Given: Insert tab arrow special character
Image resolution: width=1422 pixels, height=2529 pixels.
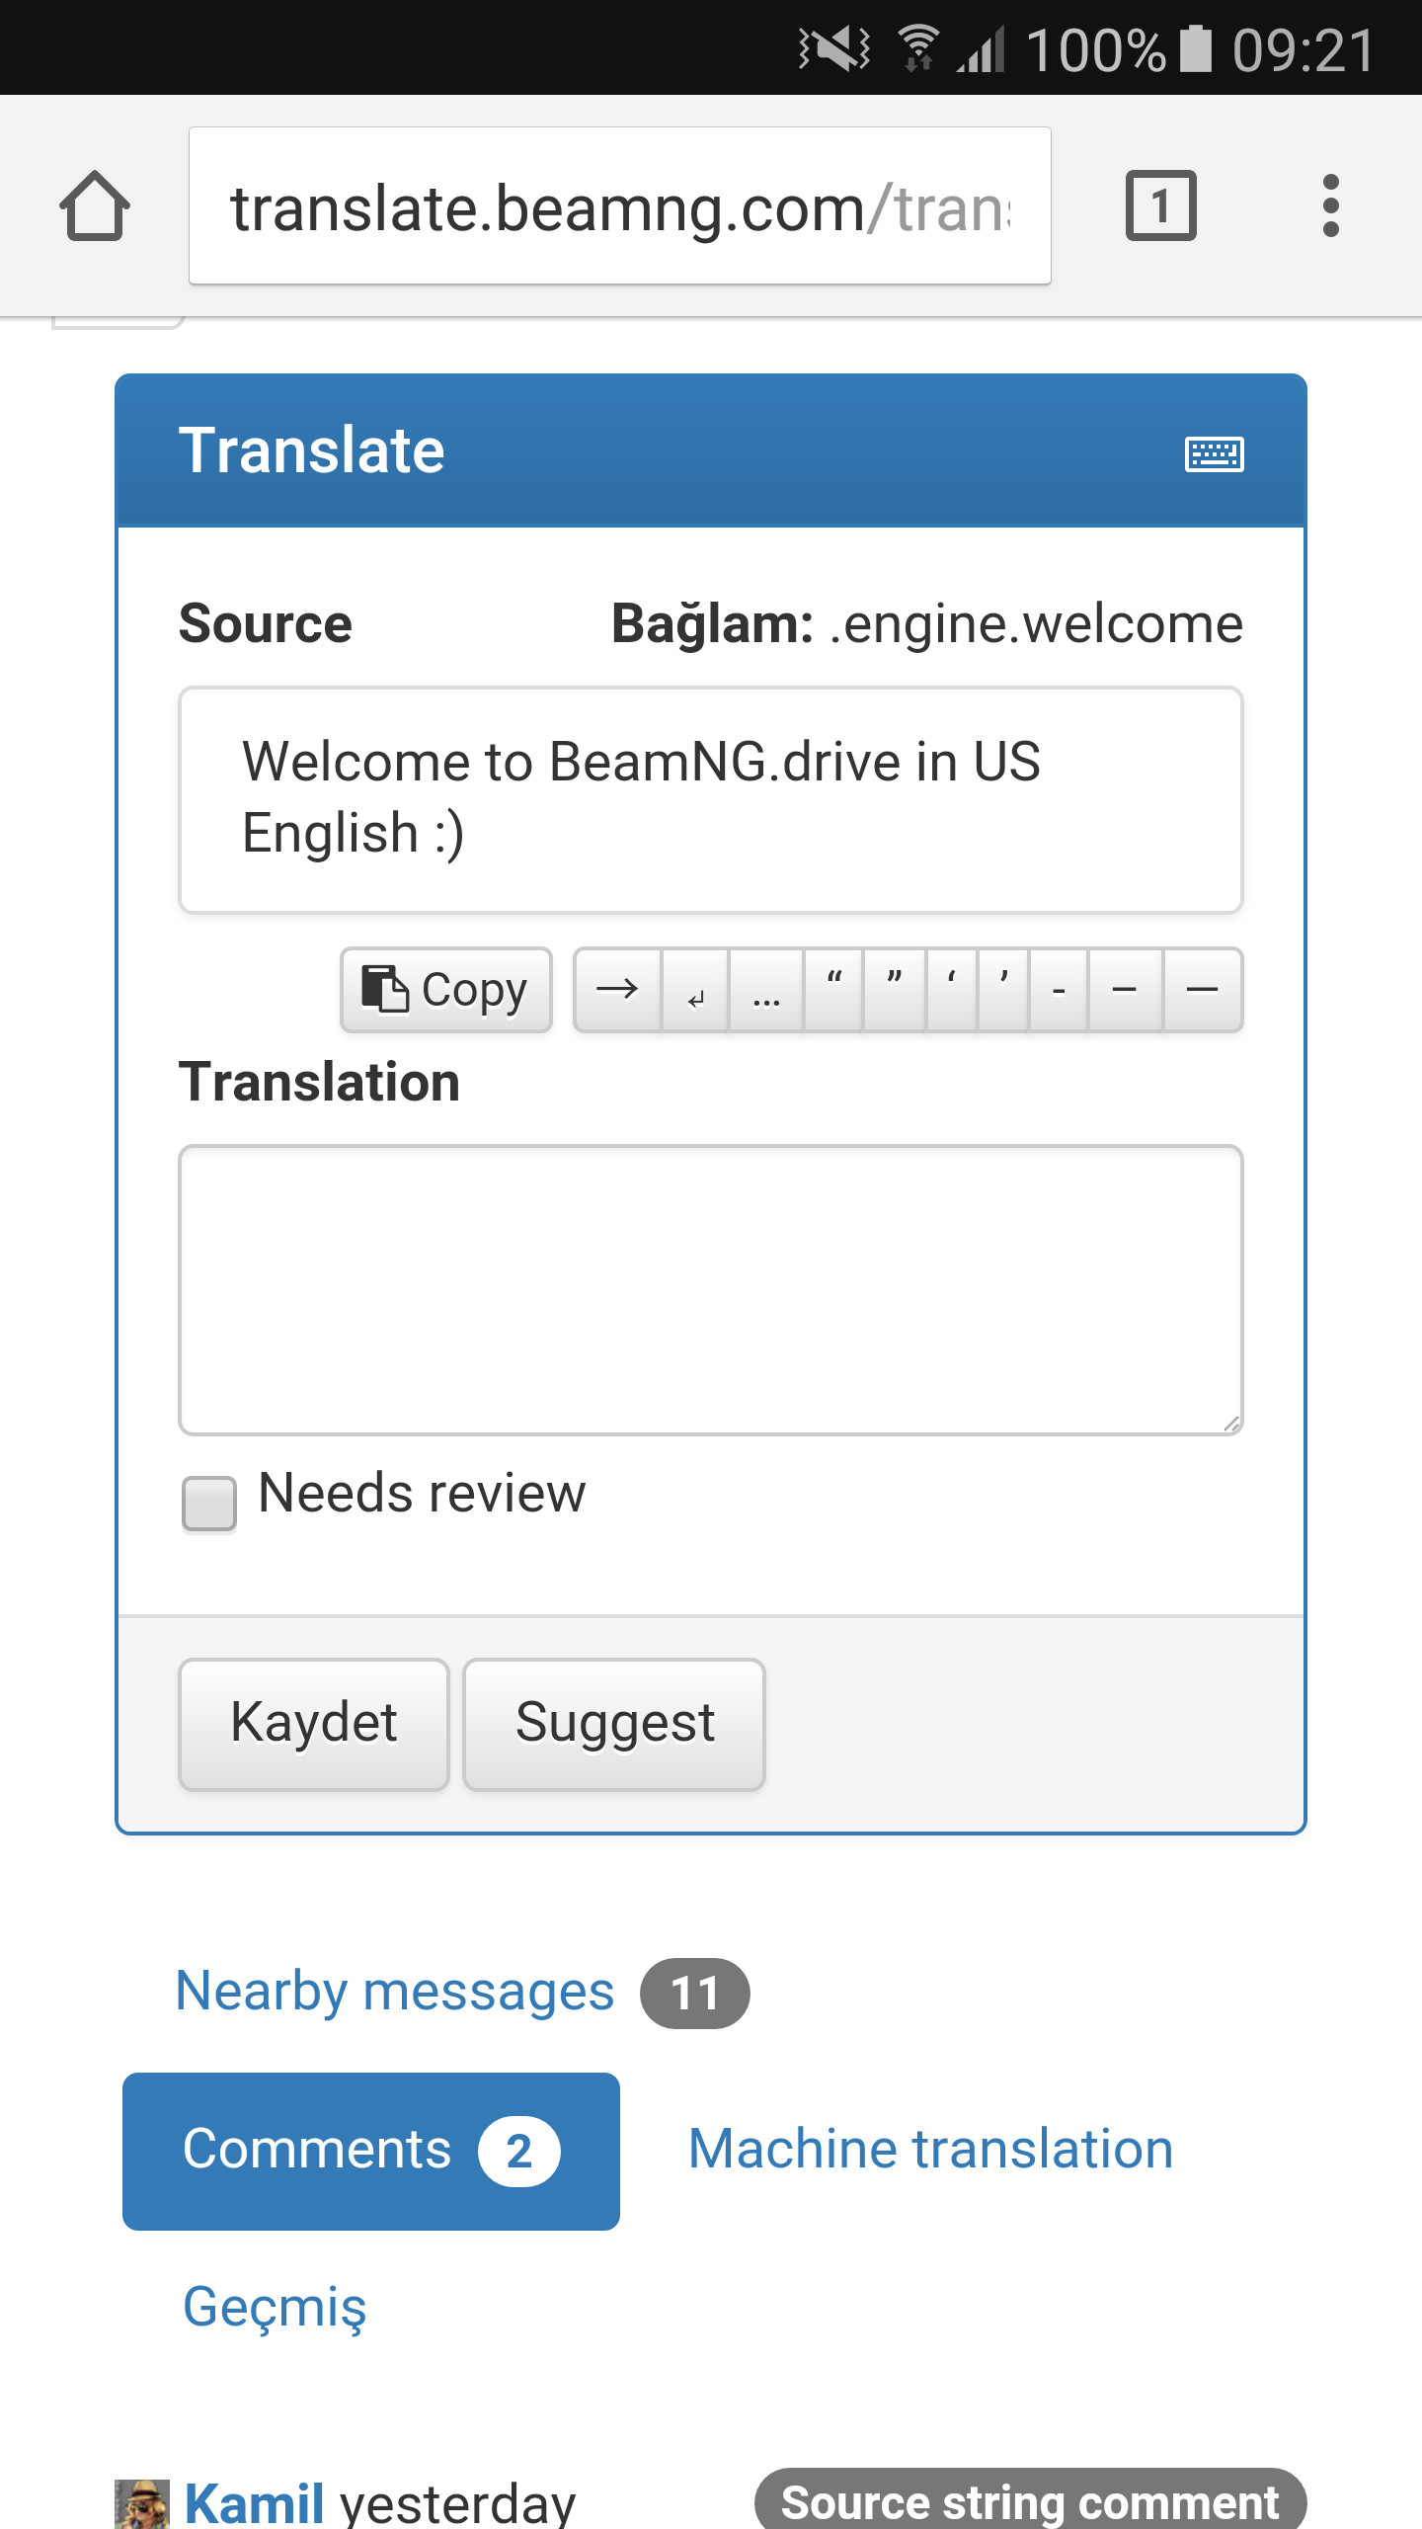Looking at the screenshot, I should coord(618,990).
